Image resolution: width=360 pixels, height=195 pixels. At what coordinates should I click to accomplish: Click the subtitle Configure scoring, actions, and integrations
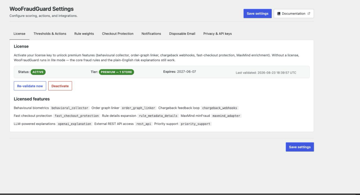click(x=43, y=16)
